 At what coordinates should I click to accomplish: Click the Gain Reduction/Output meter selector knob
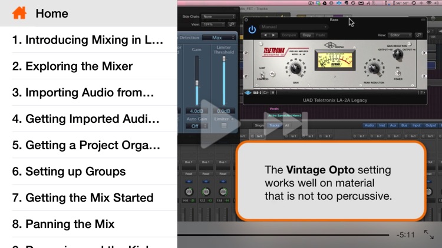pyautogui.click(x=397, y=54)
